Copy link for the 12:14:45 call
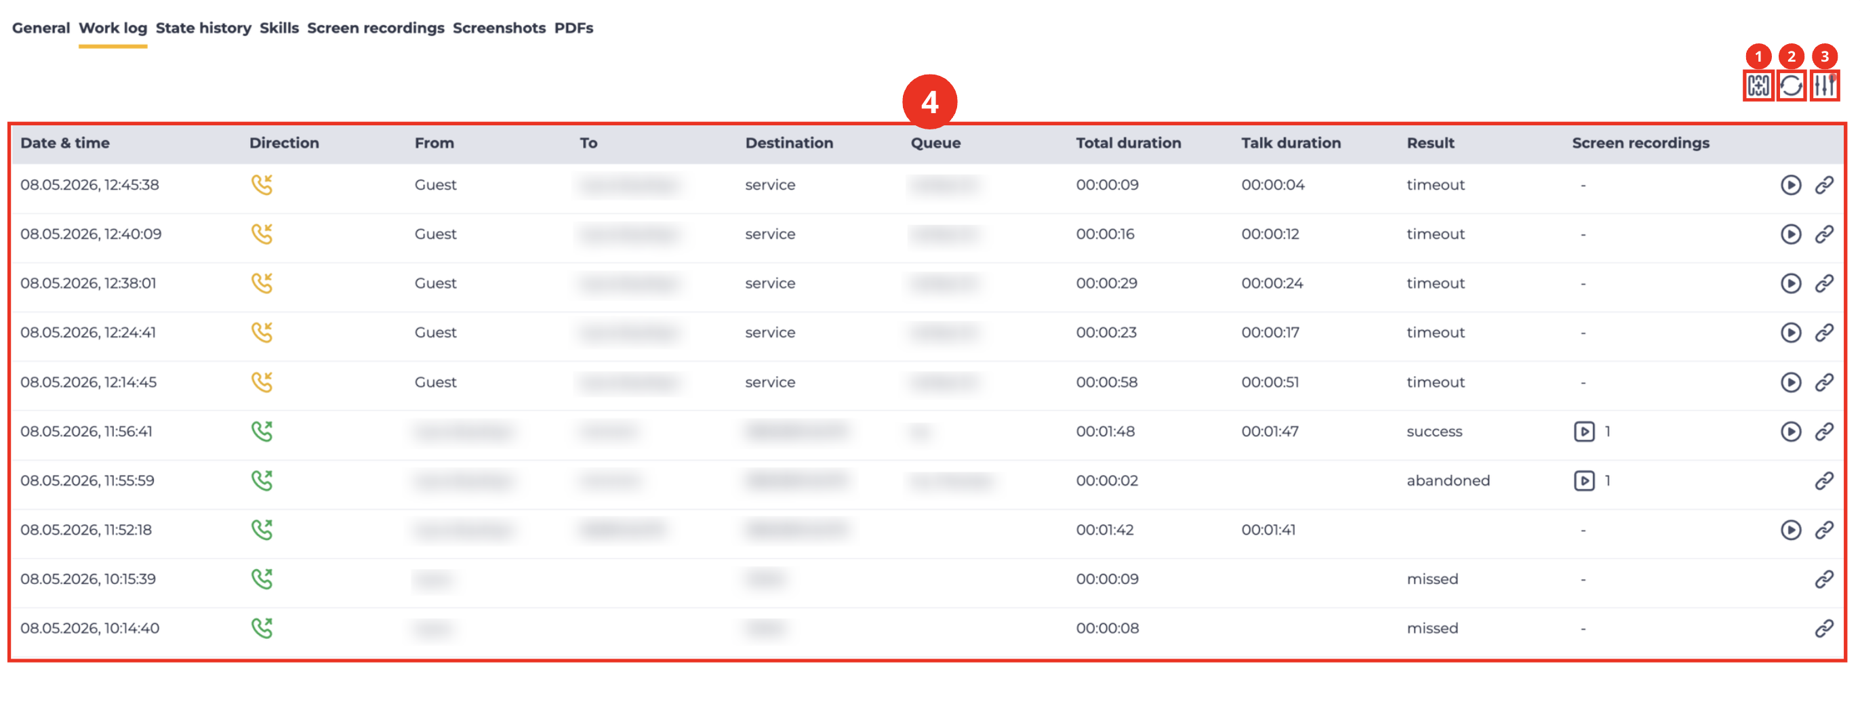This screenshot has height=706, width=1860. [1824, 383]
